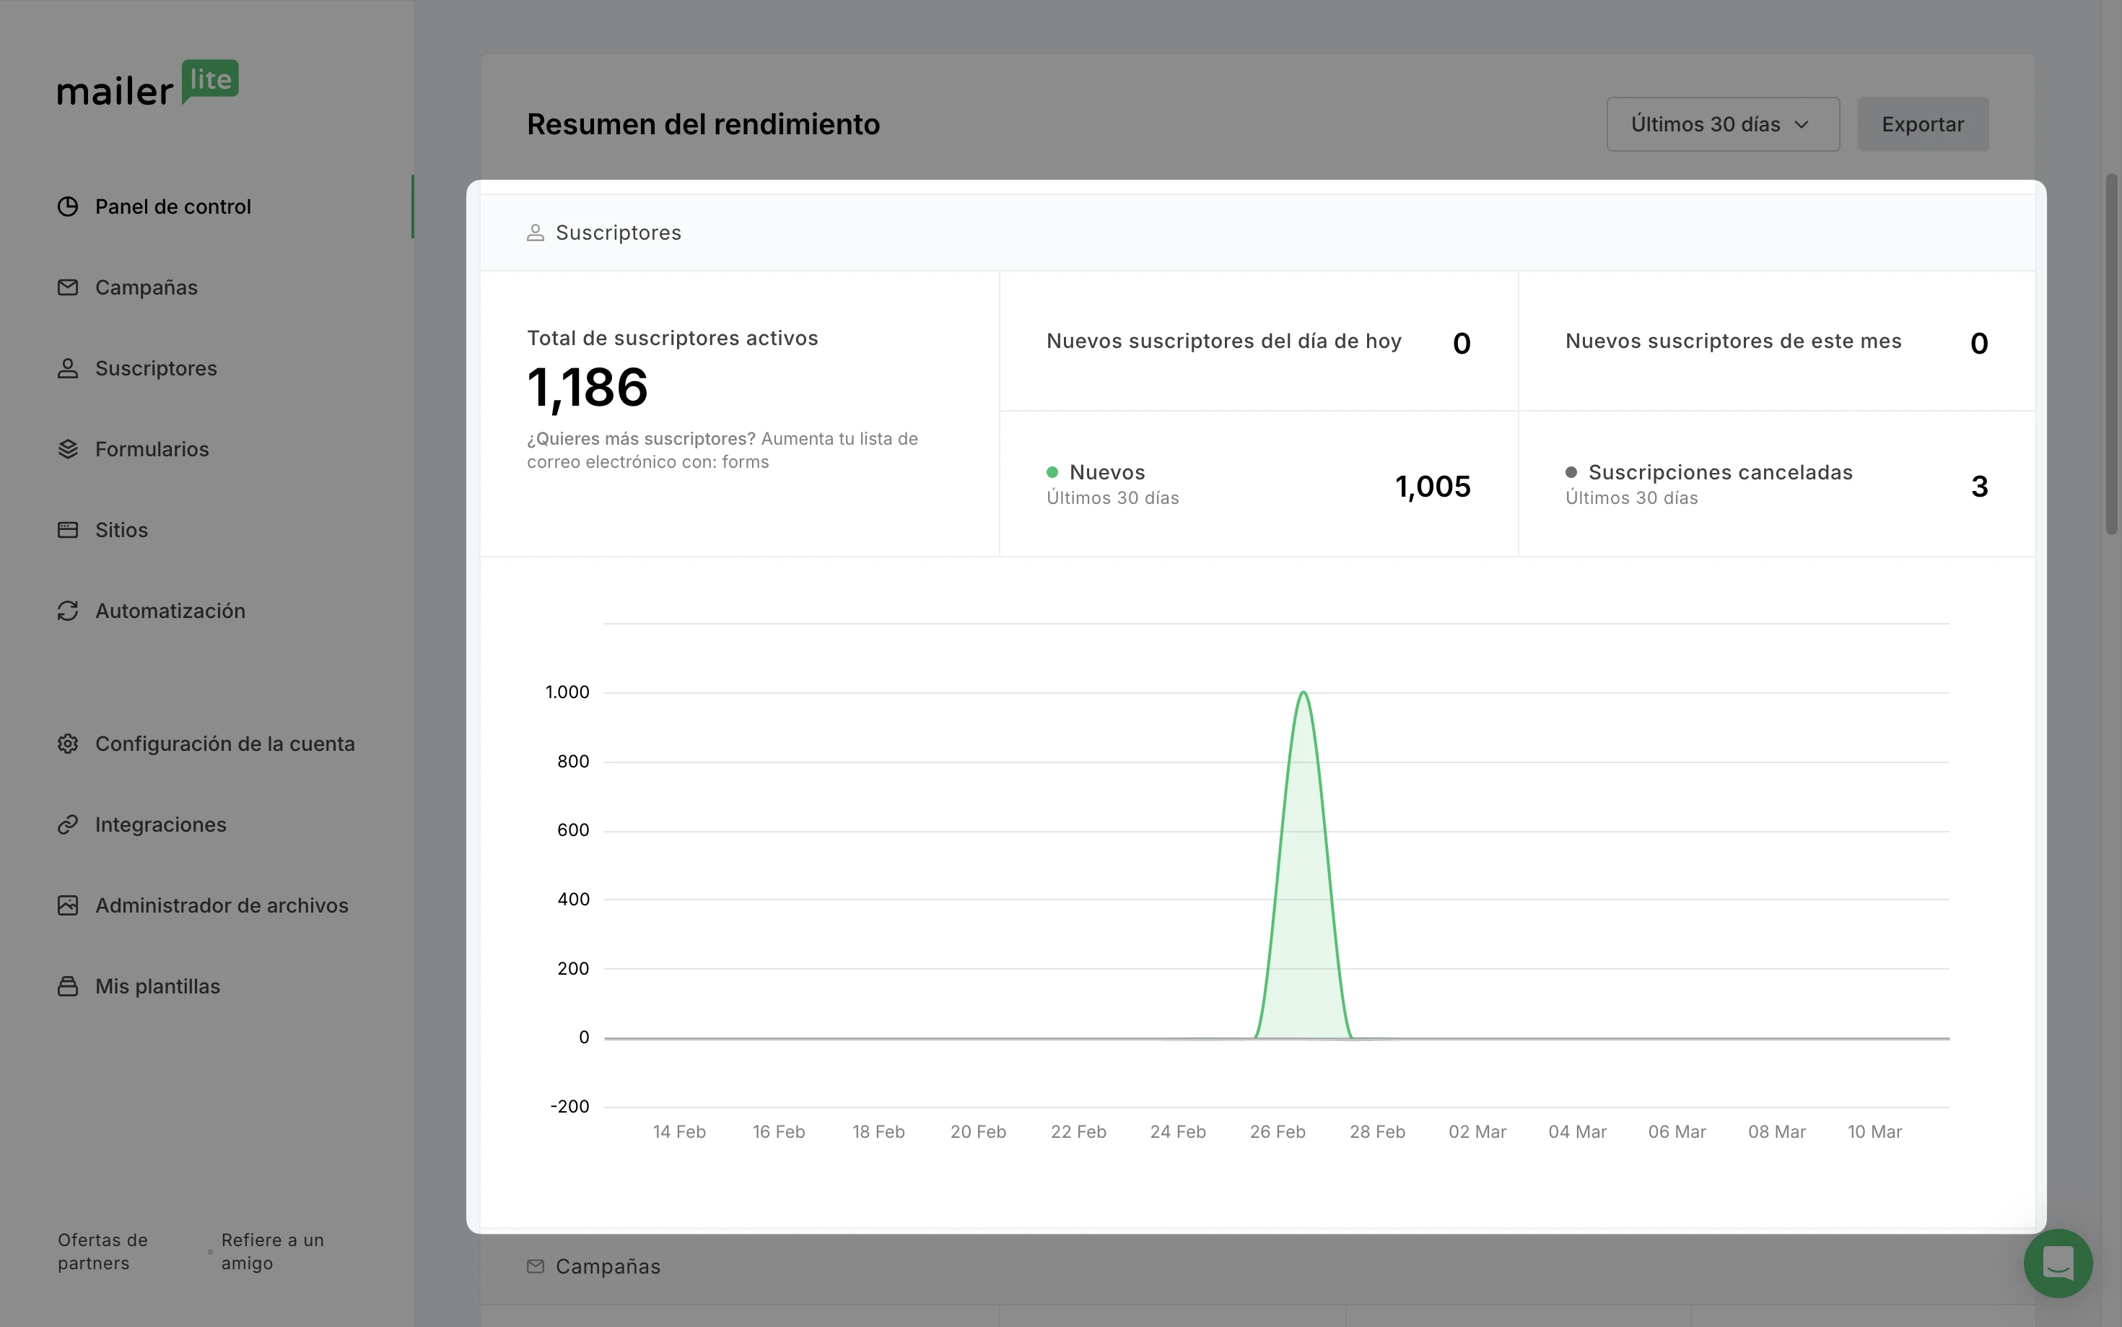
Task: Toggle the green Nuevos series legend dot
Action: coord(1052,472)
